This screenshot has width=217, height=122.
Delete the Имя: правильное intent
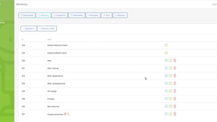click(x=175, y=76)
